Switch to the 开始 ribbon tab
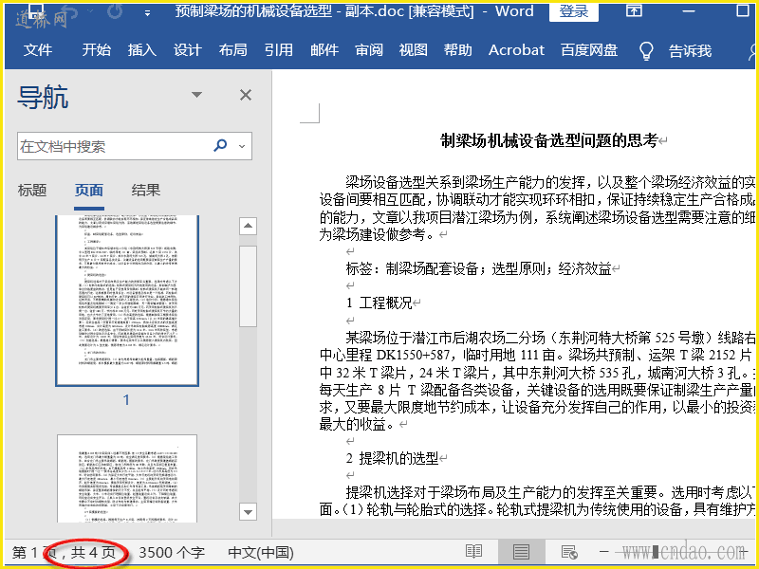This screenshot has height=569, width=759. point(97,50)
